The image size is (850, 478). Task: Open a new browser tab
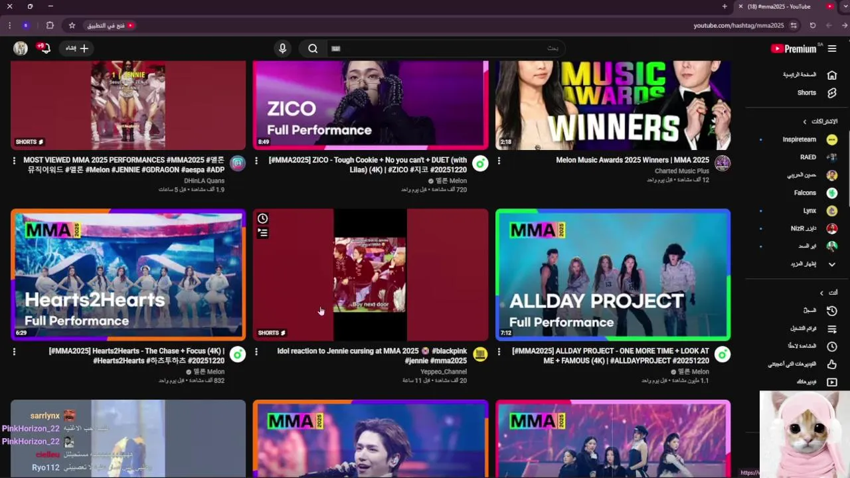[724, 7]
